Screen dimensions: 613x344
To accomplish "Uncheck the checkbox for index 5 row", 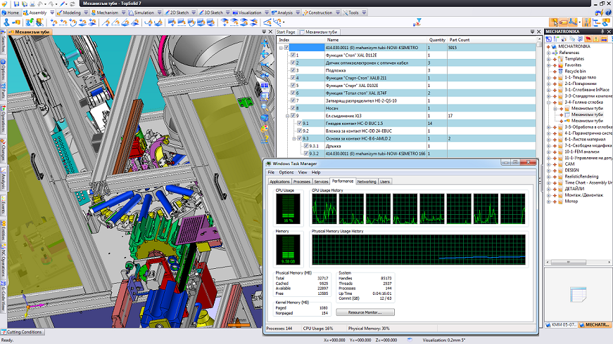I will click(x=293, y=86).
